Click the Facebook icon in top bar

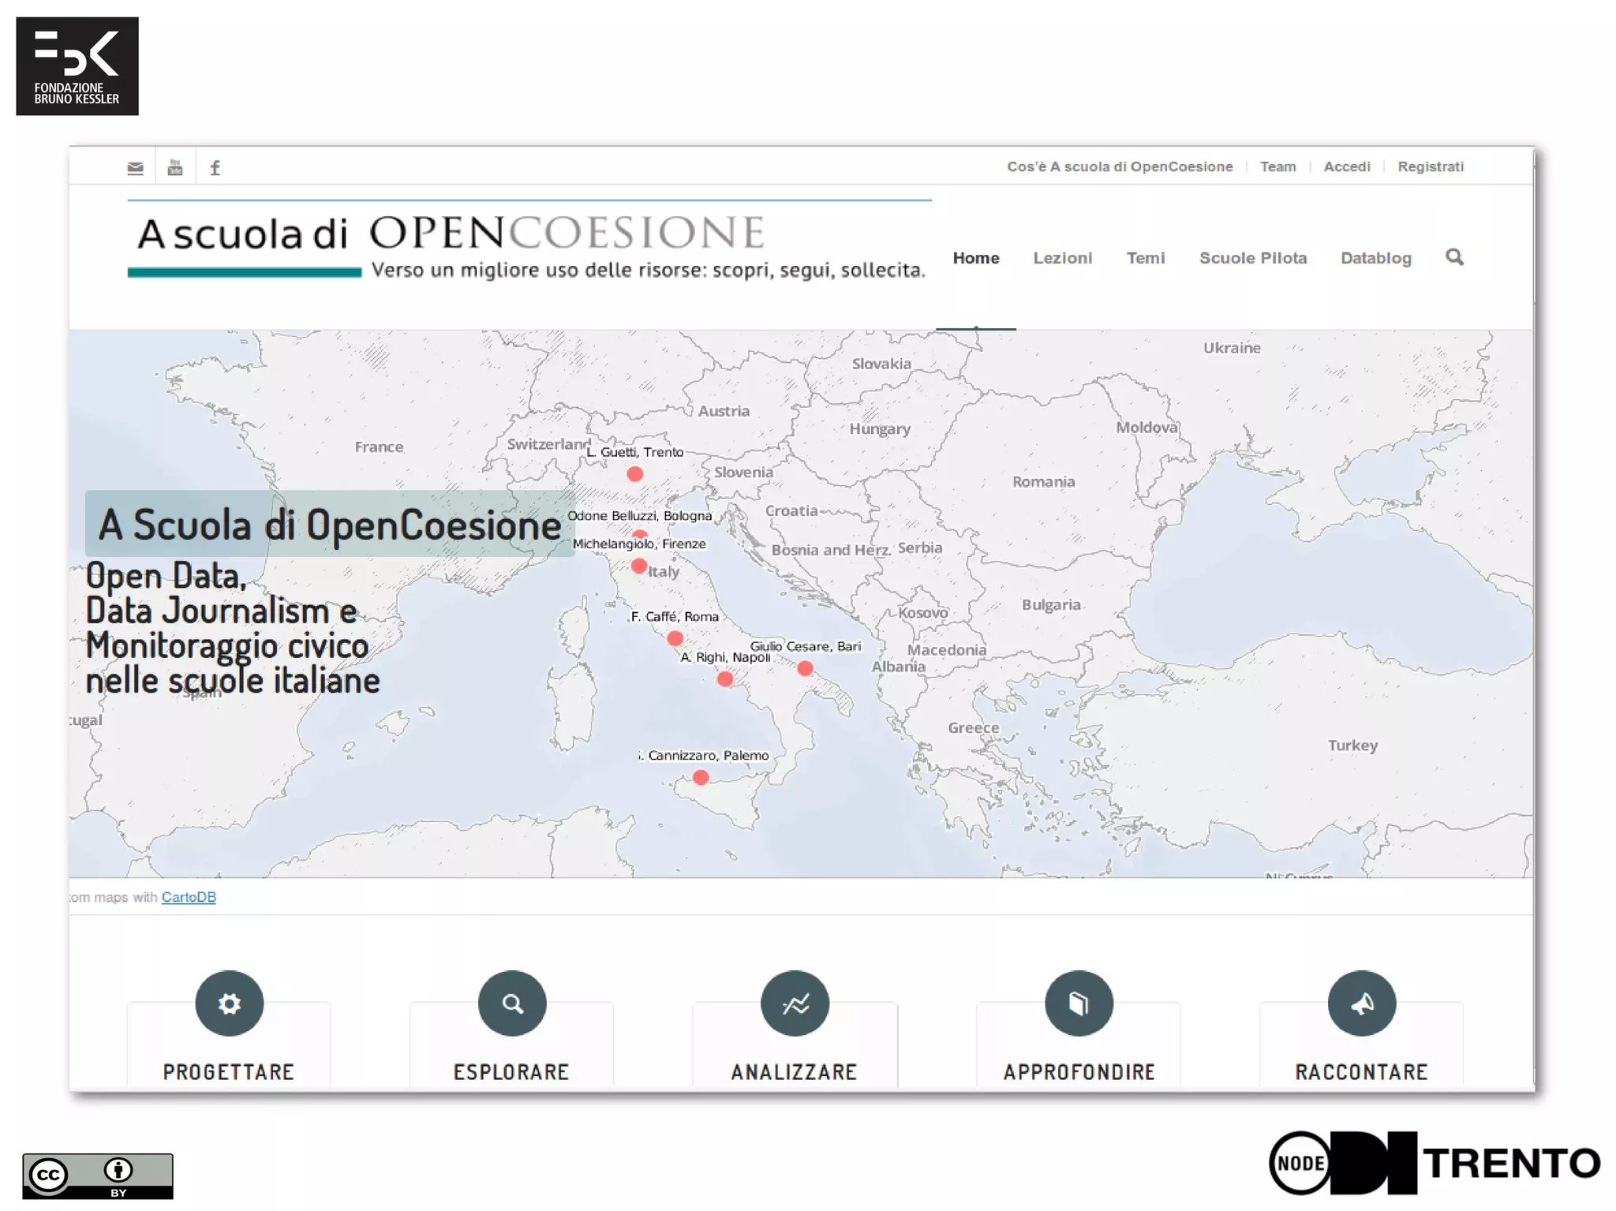tap(215, 168)
